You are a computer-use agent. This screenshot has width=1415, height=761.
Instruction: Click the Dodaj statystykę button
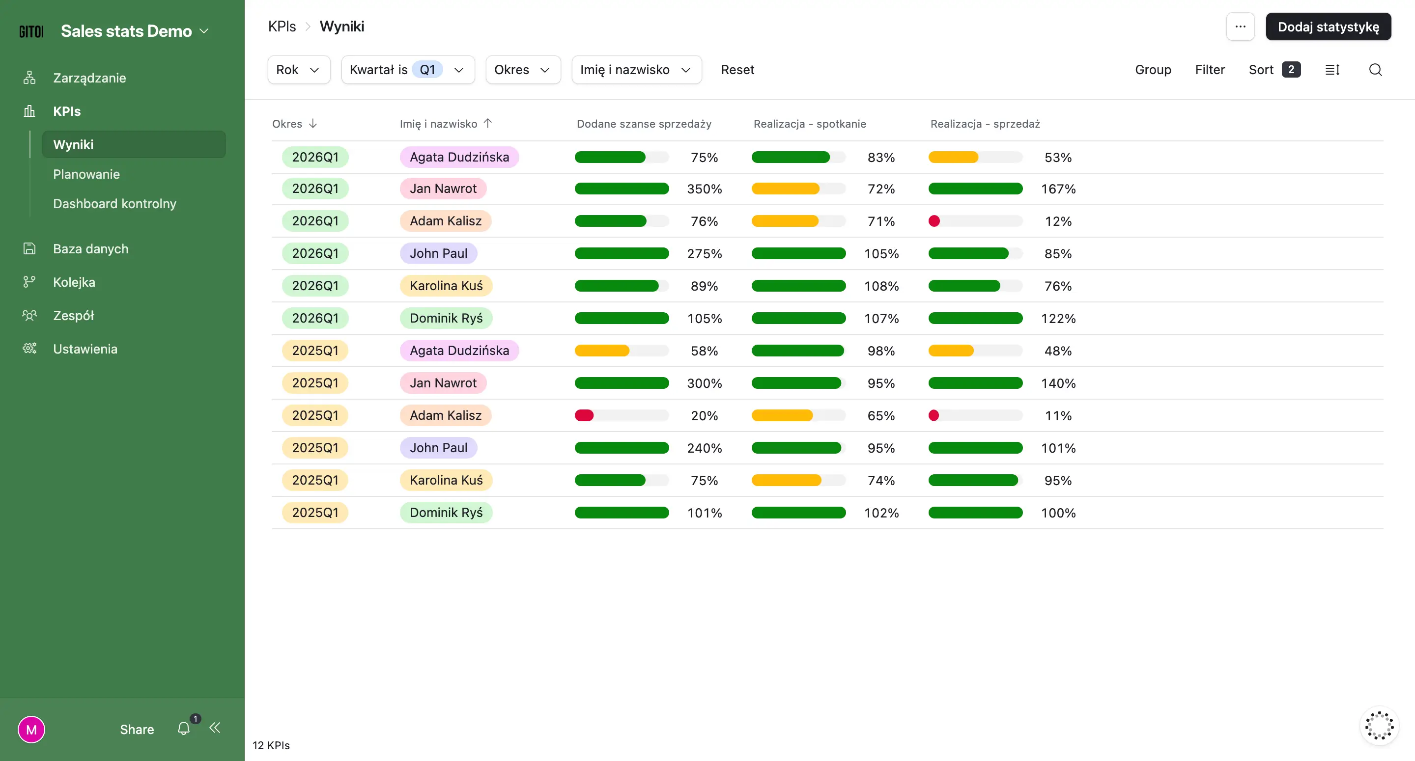pos(1328,27)
